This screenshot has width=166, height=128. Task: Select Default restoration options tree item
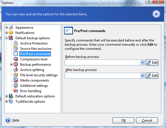click(x=35, y=96)
